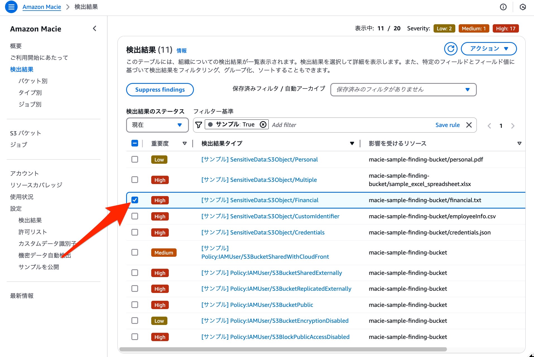Check the S3BucketSharedWithCloudFront finding row
The height and width of the screenshot is (357, 534).
pyautogui.click(x=135, y=252)
